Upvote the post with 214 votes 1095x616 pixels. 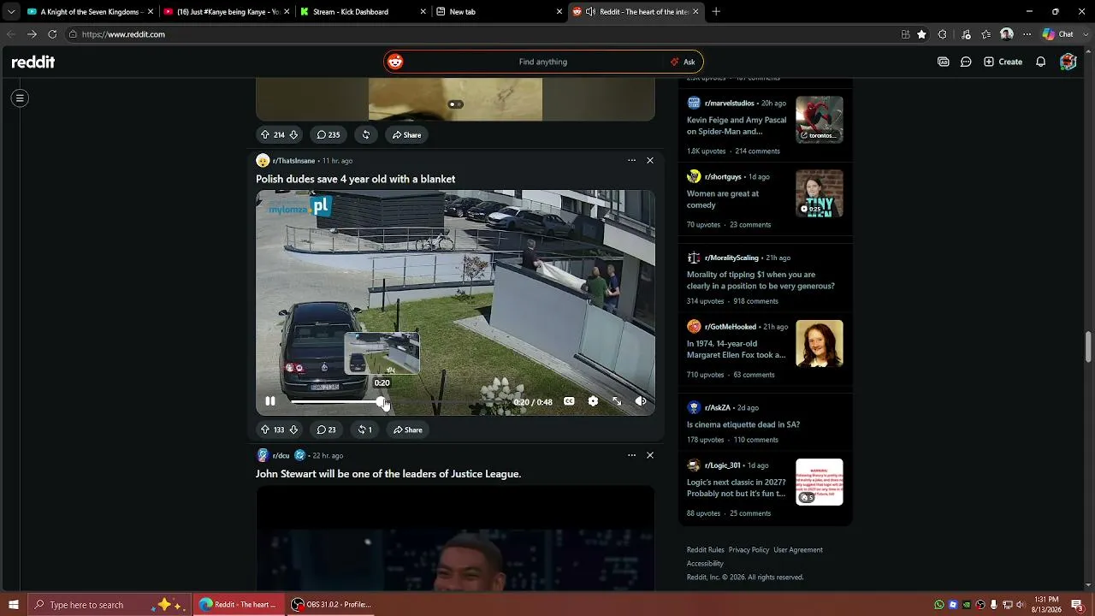[x=265, y=134]
